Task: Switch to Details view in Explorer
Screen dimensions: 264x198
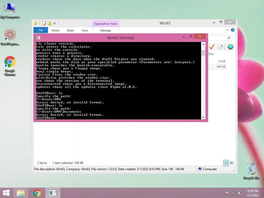Action: [226, 163]
